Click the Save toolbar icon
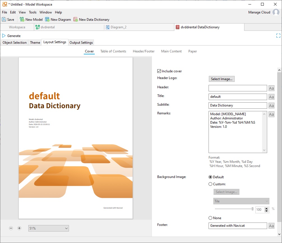 point(4,19)
